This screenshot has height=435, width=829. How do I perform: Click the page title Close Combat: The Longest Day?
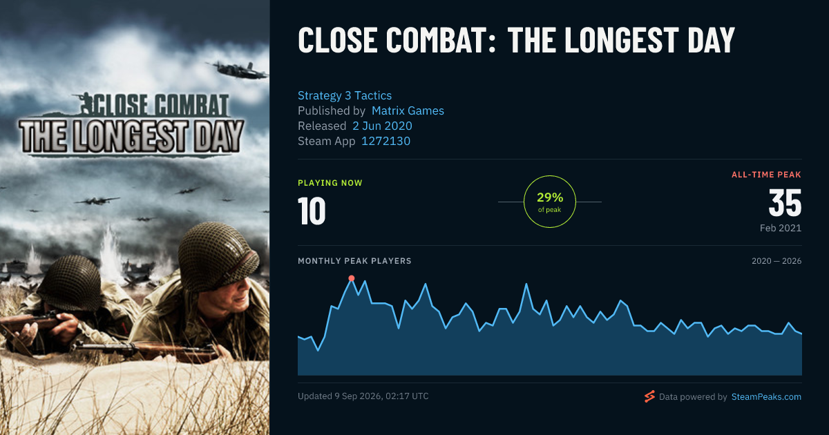(x=516, y=41)
